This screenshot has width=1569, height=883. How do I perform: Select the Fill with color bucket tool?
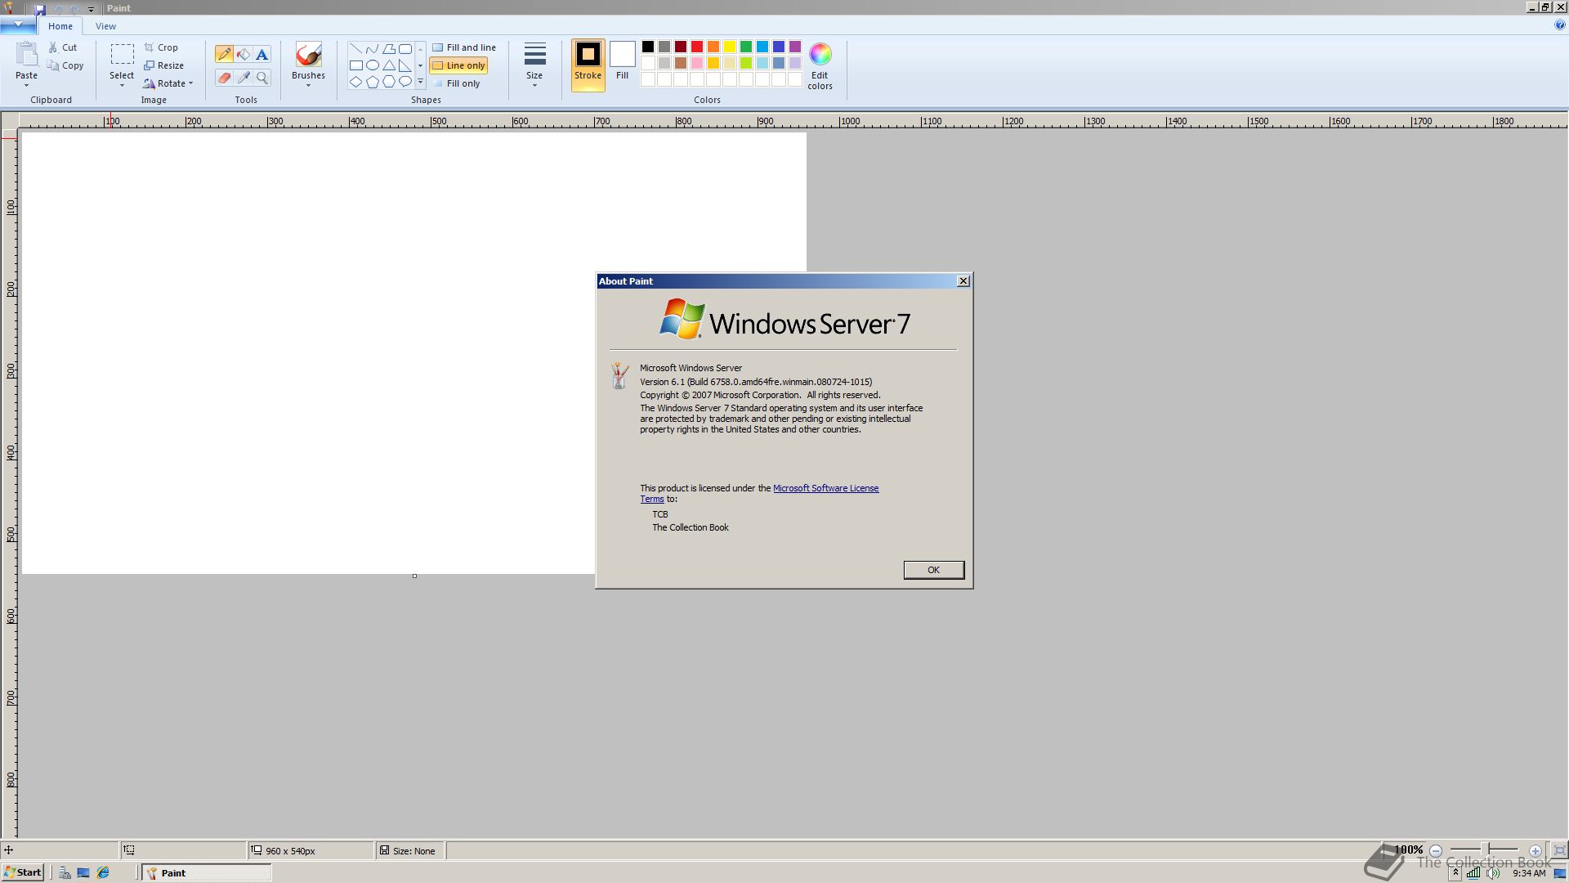(244, 55)
